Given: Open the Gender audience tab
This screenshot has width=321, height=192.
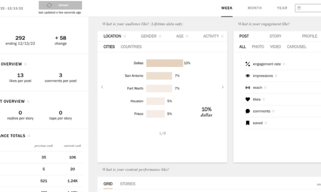Looking at the screenshot, I should click(x=148, y=36).
